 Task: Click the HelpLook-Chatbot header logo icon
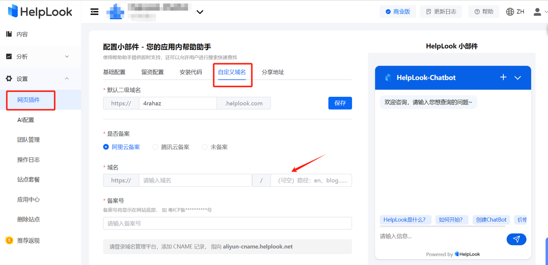[388, 77]
